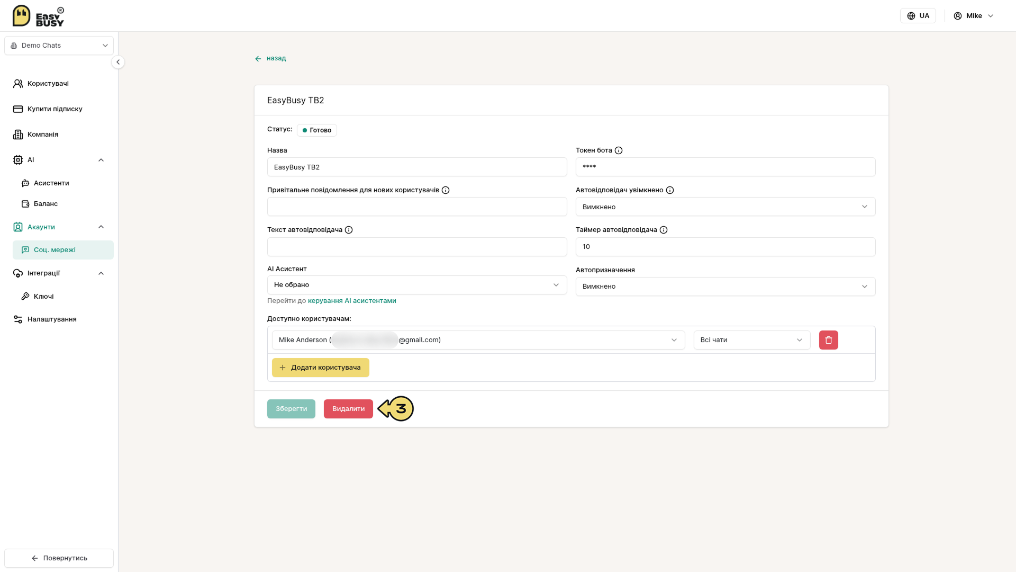The image size is (1016, 572).
Task: Open the Mike Anderson user dropdown
Action: tap(478, 340)
